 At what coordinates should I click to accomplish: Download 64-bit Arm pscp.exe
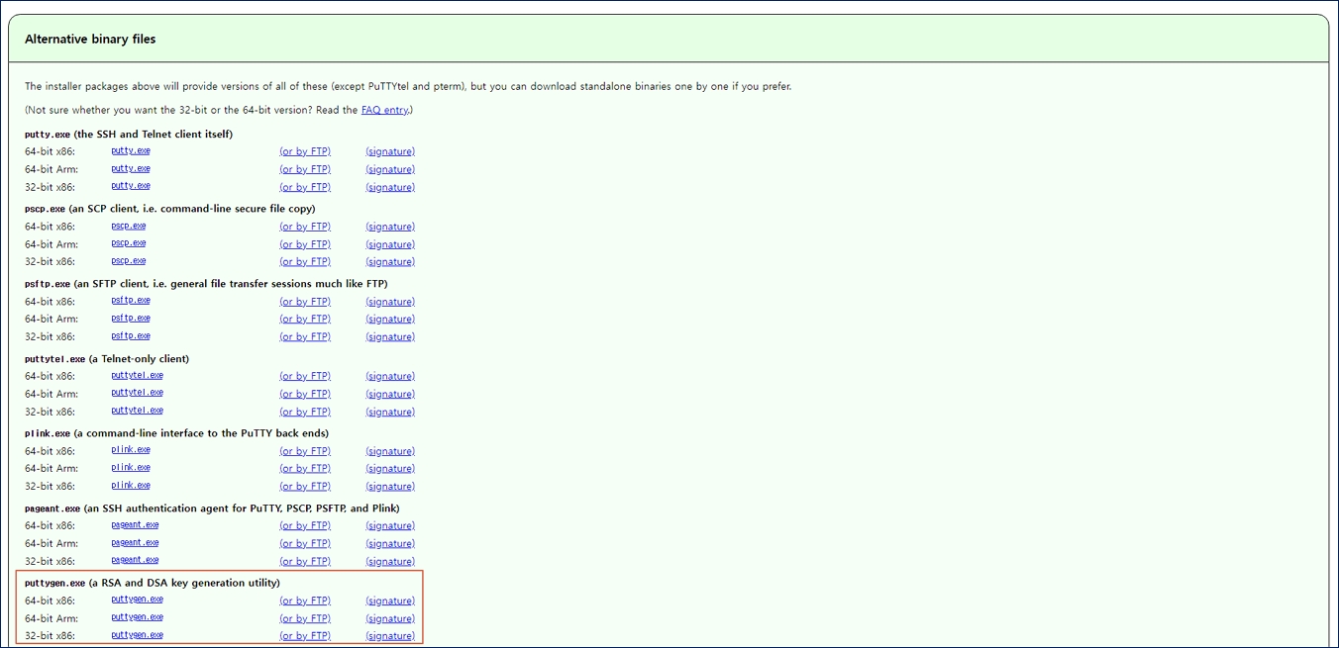(x=129, y=243)
